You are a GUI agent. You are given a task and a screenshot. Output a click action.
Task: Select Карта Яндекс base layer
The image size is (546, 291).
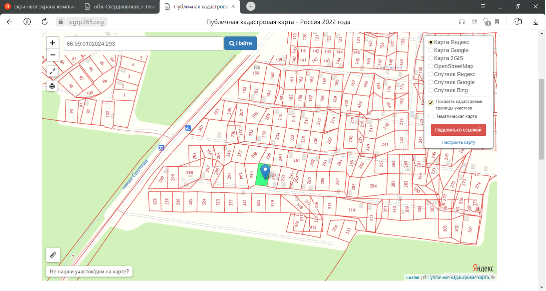(430, 42)
